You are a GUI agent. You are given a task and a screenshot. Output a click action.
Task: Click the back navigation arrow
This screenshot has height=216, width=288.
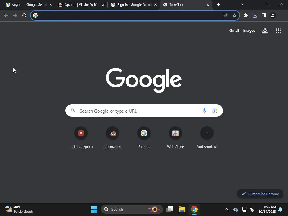(6, 15)
